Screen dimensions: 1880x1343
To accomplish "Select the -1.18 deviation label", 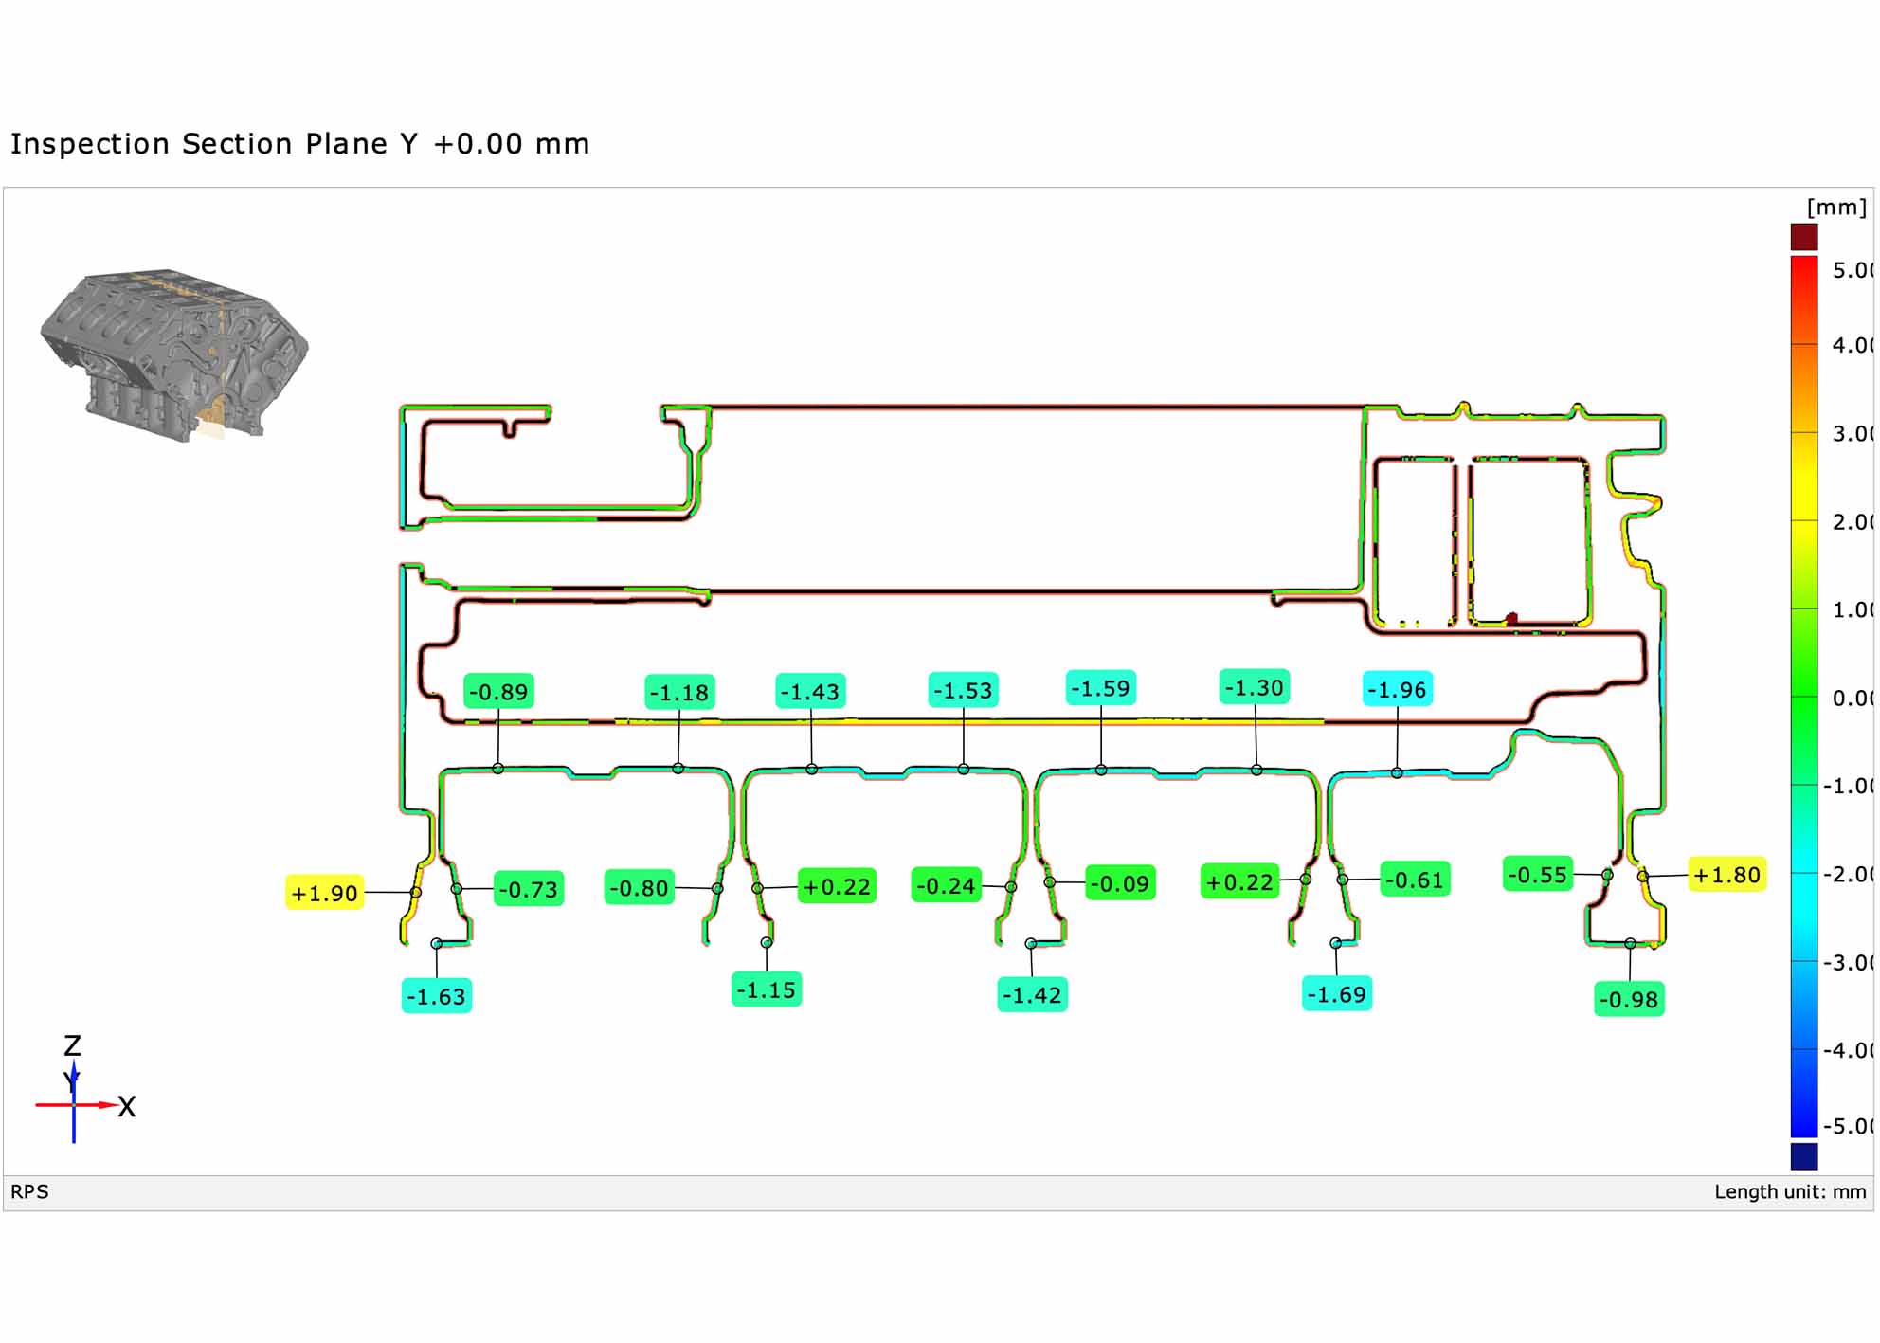I will tap(679, 693).
